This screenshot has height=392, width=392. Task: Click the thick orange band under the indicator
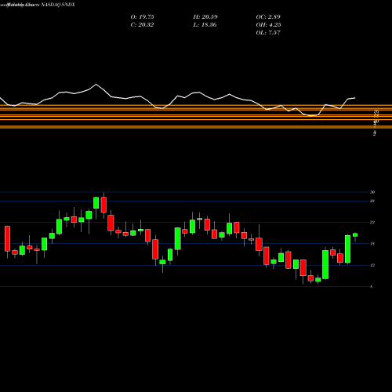coord(196,127)
